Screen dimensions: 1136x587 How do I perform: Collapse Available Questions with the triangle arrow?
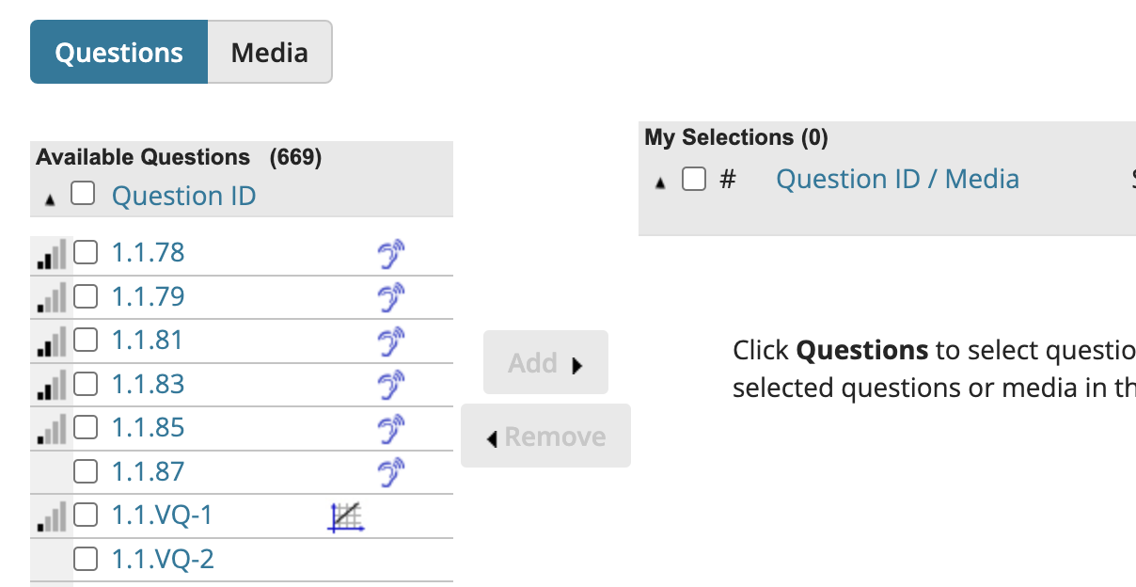click(50, 199)
